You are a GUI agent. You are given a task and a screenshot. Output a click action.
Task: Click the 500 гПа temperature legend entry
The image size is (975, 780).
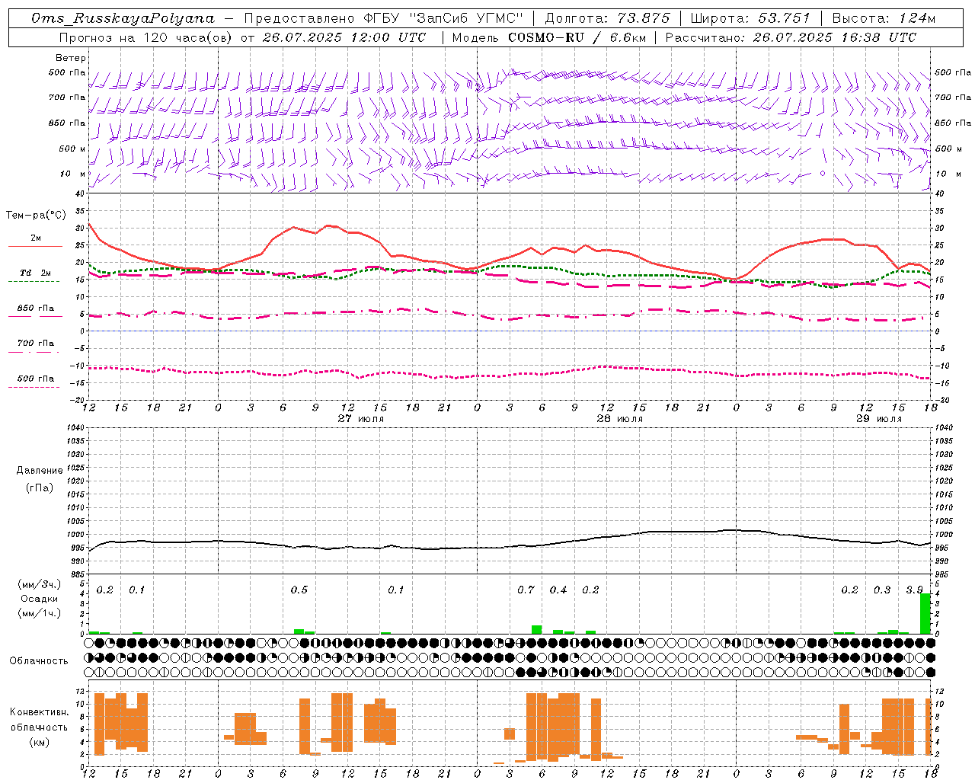tap(35, 382)
